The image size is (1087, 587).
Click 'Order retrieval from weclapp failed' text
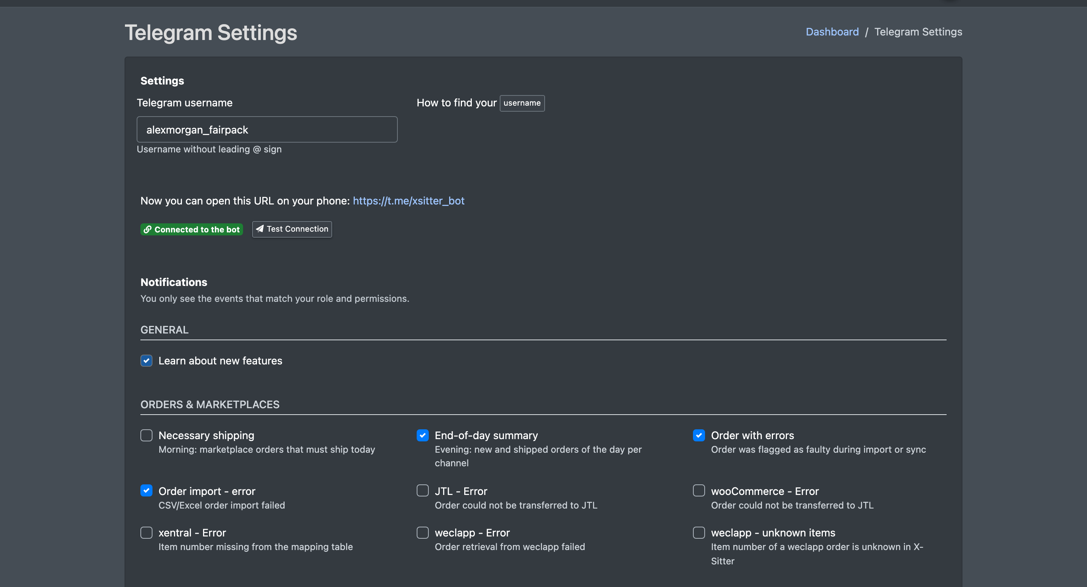(x=509, y=547)
